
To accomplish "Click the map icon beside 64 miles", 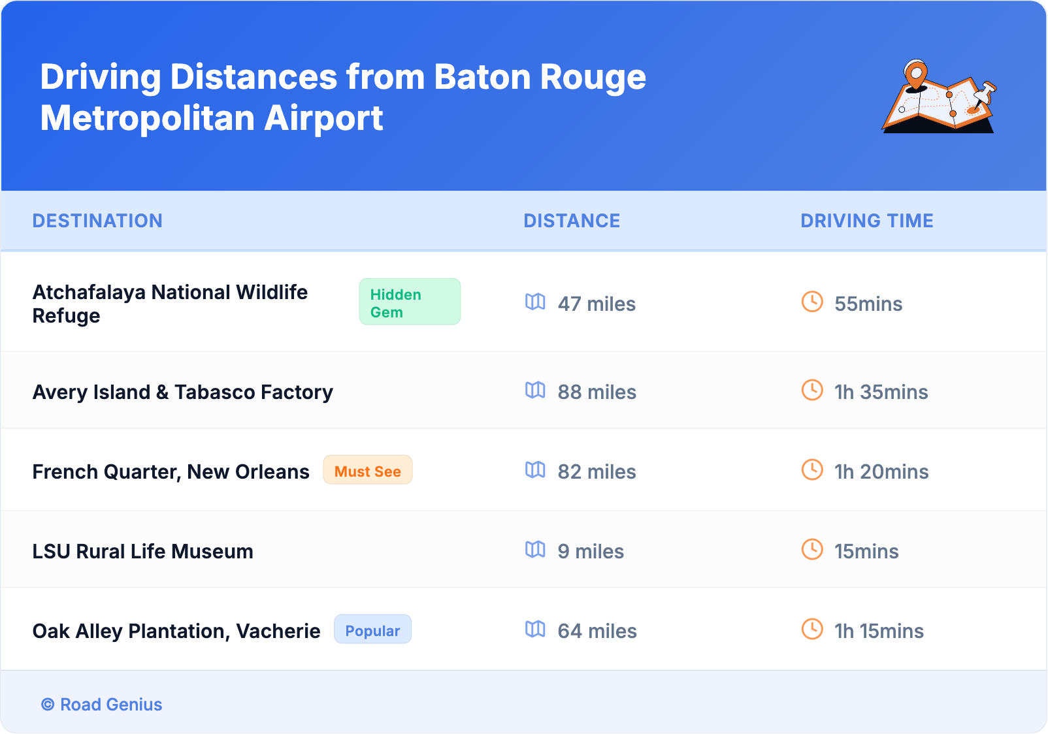I will click(x=535, y=630).
